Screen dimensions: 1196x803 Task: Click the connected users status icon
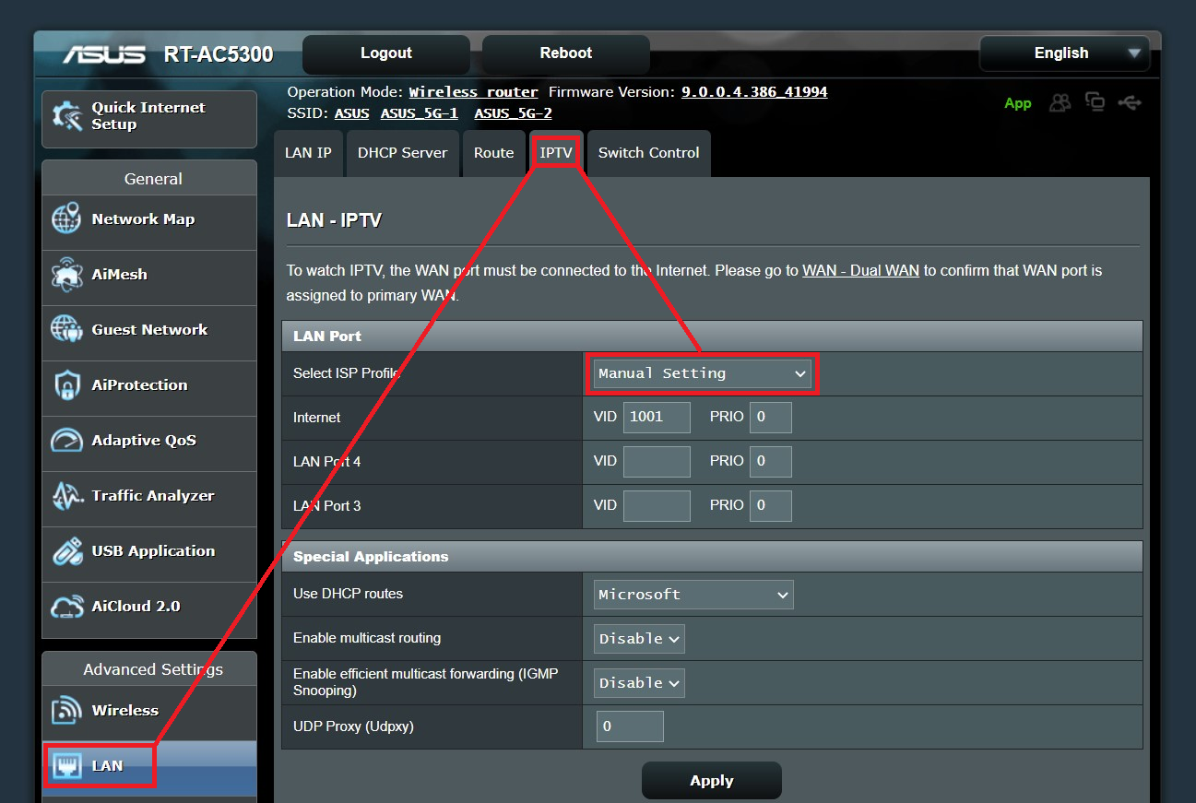point(1060,102)
